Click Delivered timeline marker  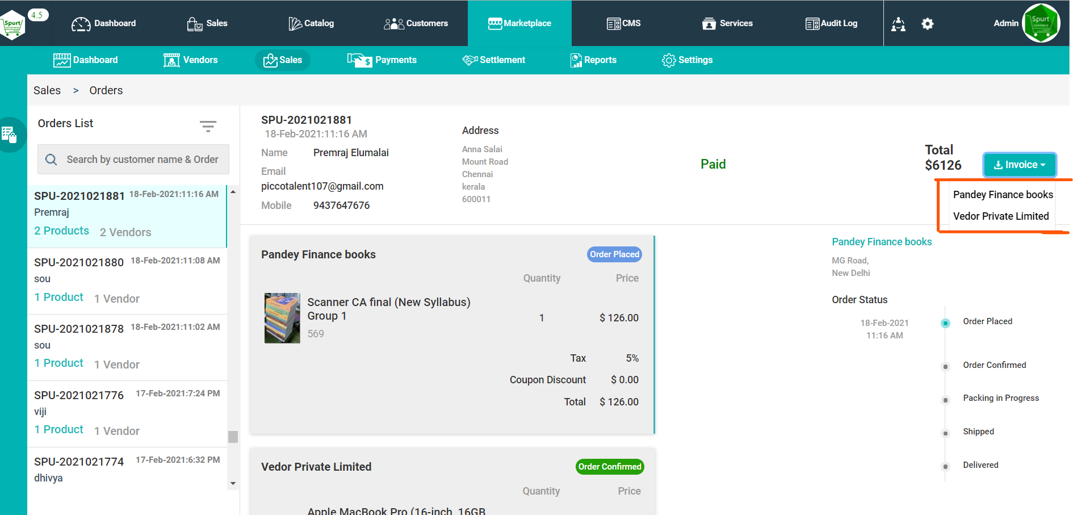tap(945, 467)
